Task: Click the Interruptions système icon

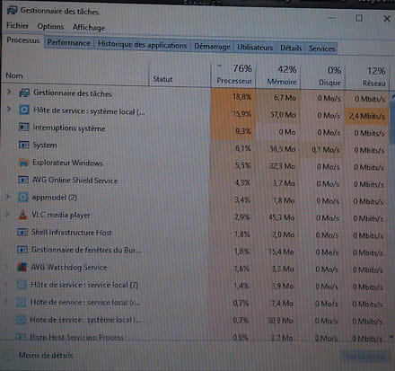Action: click(23, 128)
